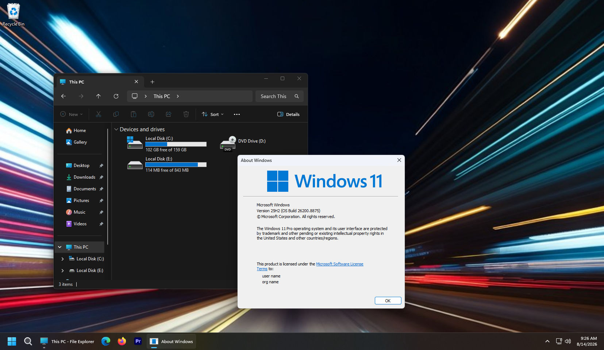Click the Paste toolbar icon
The height and width of the screenshot is (350, 604).
point(134,114)
